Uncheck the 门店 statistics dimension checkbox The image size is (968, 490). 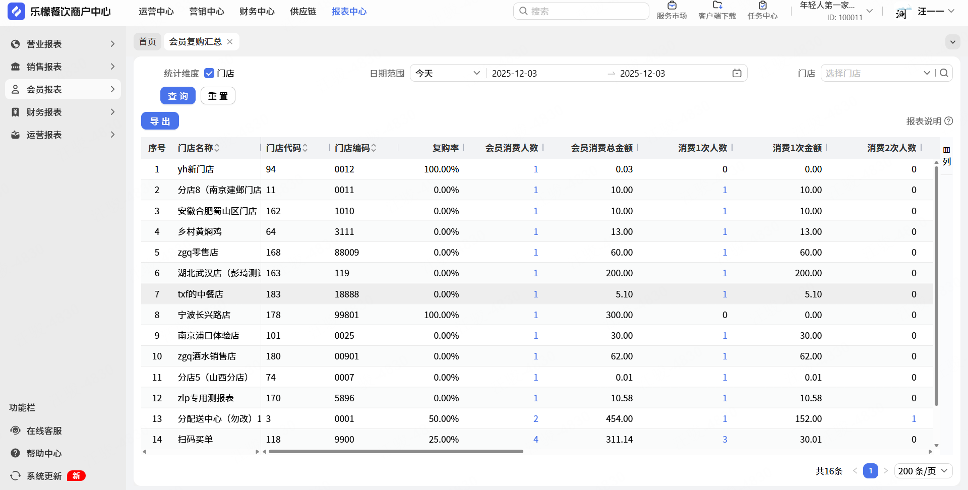click(x=209, y=74)
